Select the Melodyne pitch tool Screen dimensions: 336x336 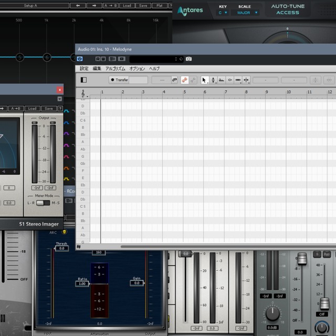pyautogui.click(x=213, y=80)
